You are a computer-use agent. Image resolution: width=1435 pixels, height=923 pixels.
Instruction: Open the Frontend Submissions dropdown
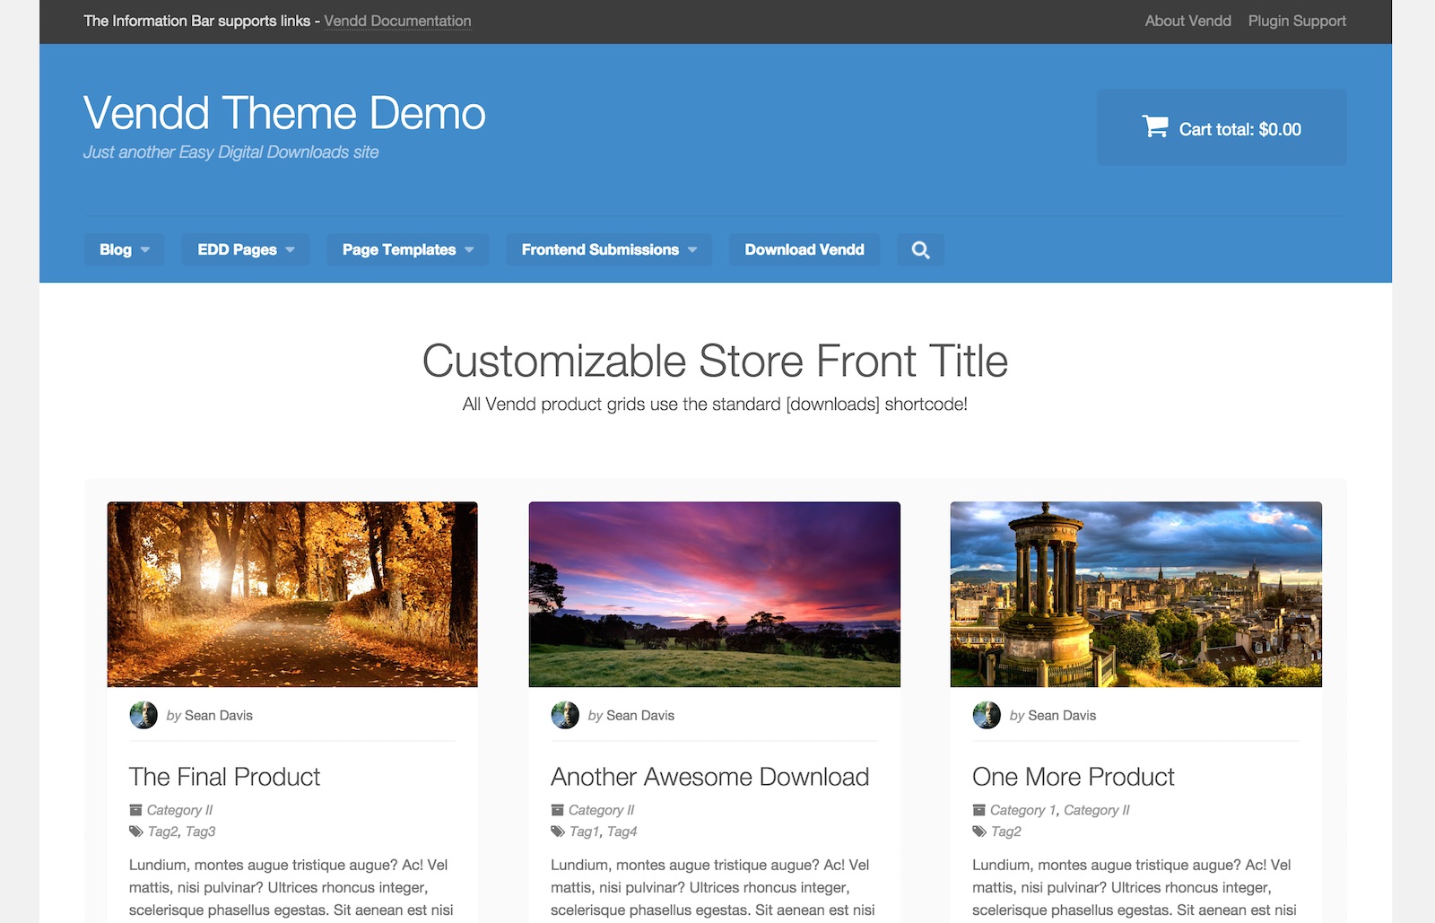[608, 249]
